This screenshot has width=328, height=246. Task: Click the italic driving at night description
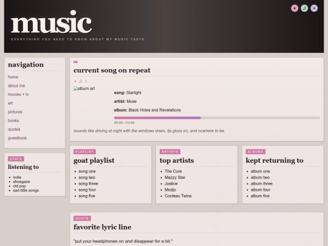coord(149,131)
